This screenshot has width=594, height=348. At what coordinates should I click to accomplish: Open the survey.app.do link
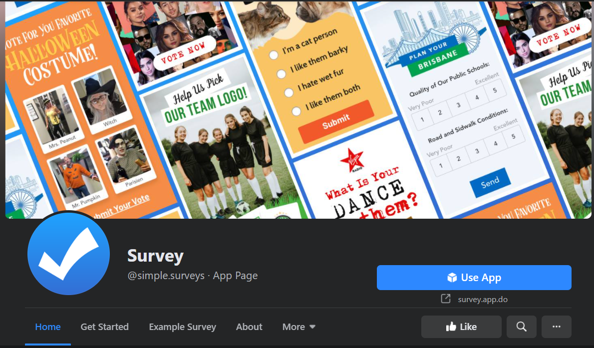coord(483,299)
